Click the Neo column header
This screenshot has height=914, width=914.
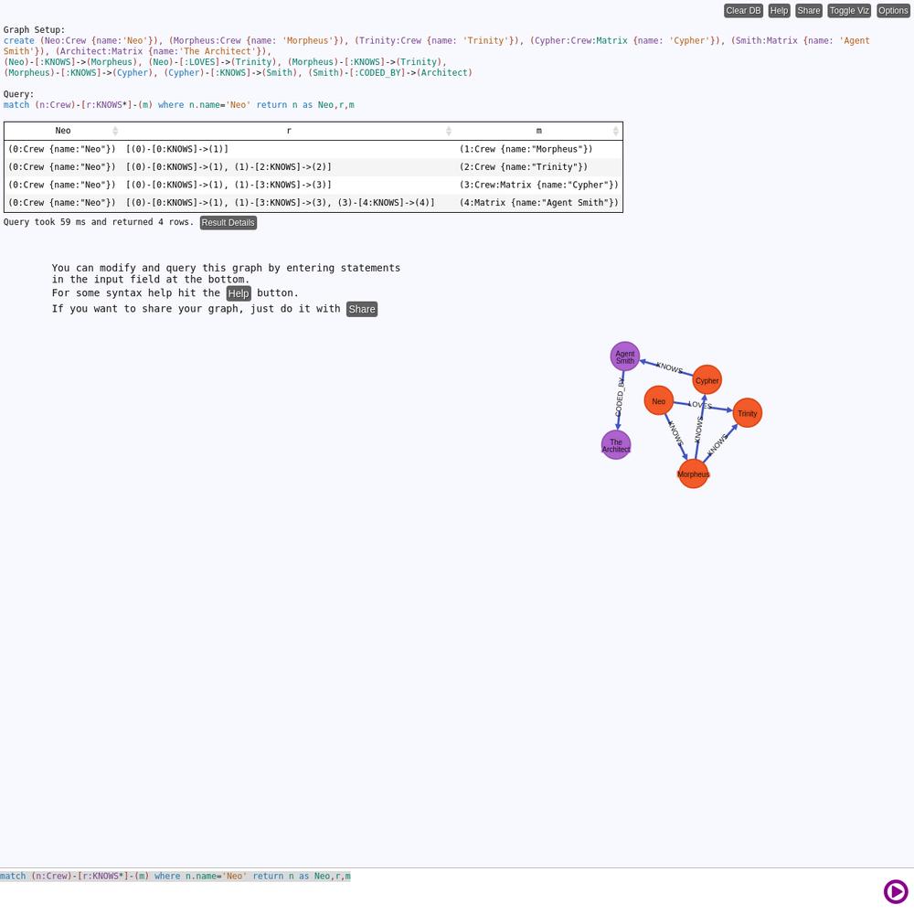[62, 131]
